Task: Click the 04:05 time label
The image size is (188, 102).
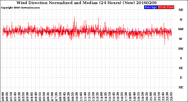Action: tap(32, 97)
